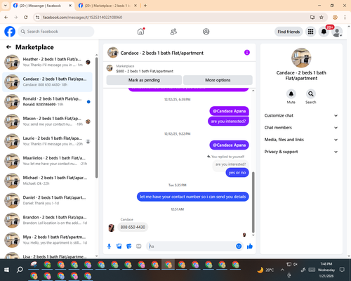This screenshot has height=281, width=351.
Task: Open Maarlielos's conversation
Action: [48, 161]
